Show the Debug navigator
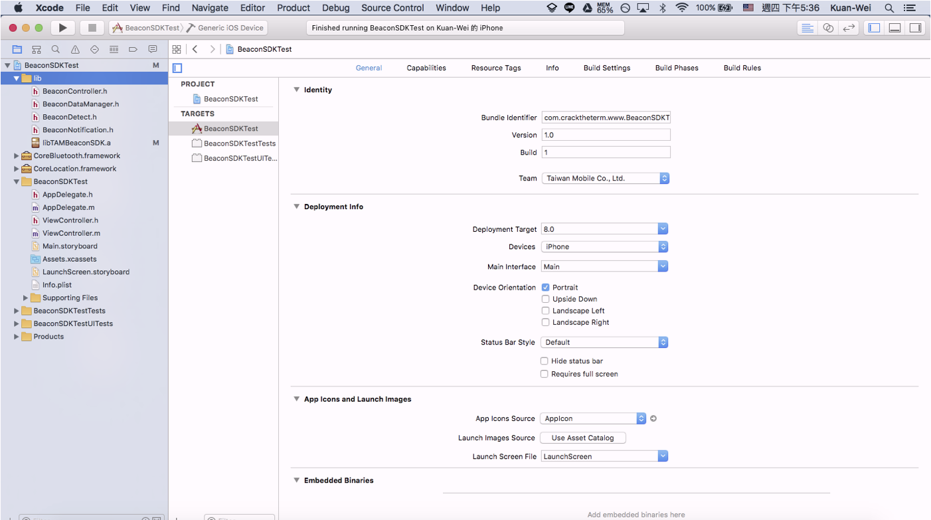This screenshot has width=931, height=520. tap(114, 49)
